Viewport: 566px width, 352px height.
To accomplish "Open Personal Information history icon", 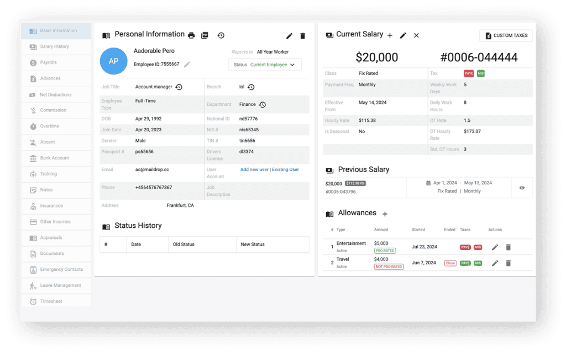I will [x=221, y=35].
